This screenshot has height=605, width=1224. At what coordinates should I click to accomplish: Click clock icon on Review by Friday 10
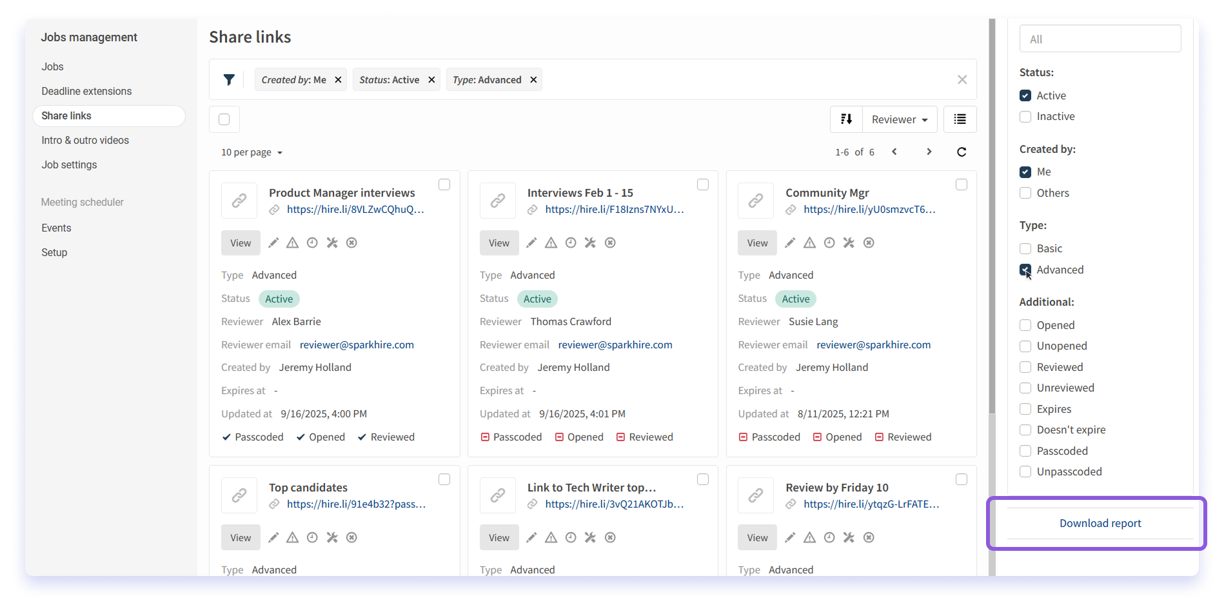[x=829, y=538]
